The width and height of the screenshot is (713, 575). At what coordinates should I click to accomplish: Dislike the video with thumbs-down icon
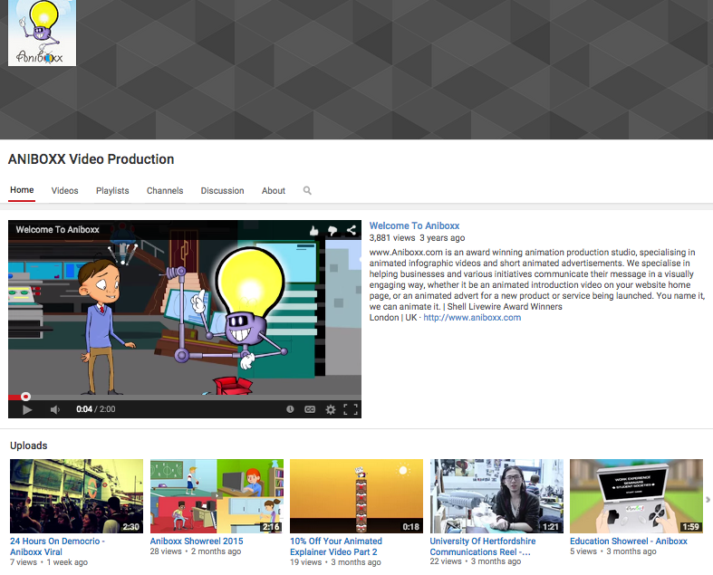(x=332, y=231)
